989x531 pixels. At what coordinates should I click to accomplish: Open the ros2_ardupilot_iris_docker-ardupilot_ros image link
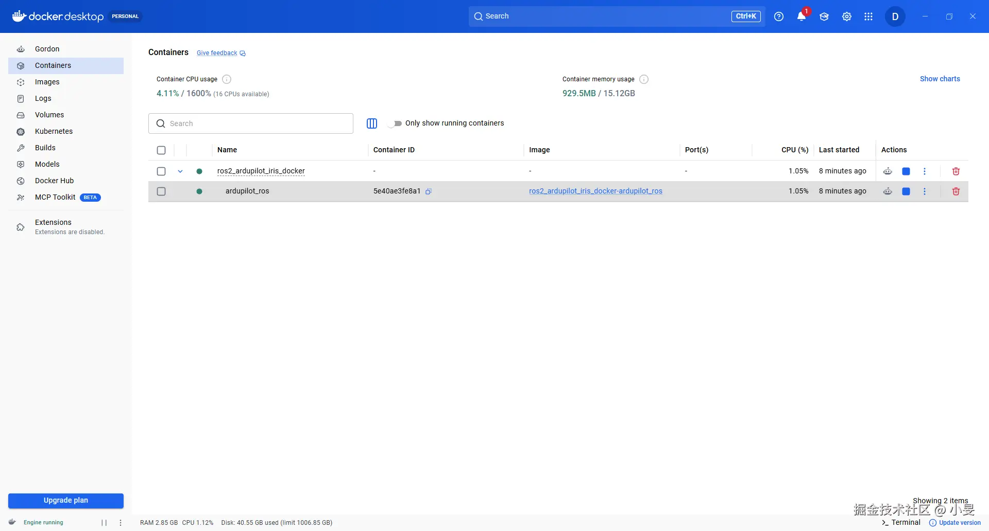[x=595, y=191]
